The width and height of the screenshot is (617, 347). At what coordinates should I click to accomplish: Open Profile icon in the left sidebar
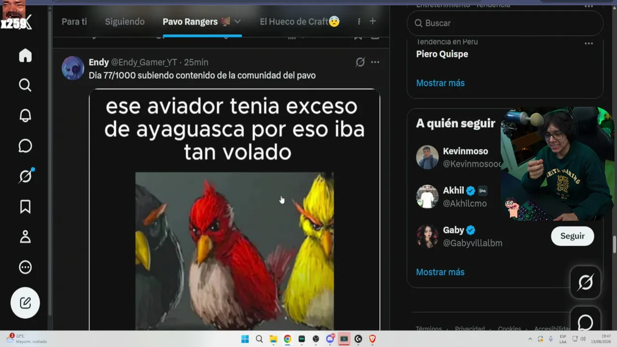[25, 237]
